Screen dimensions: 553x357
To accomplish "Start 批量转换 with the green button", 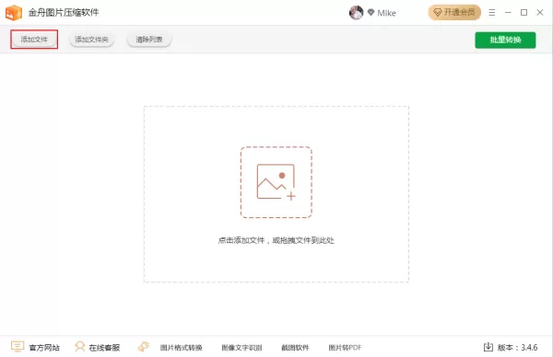I will click(505, 40).
